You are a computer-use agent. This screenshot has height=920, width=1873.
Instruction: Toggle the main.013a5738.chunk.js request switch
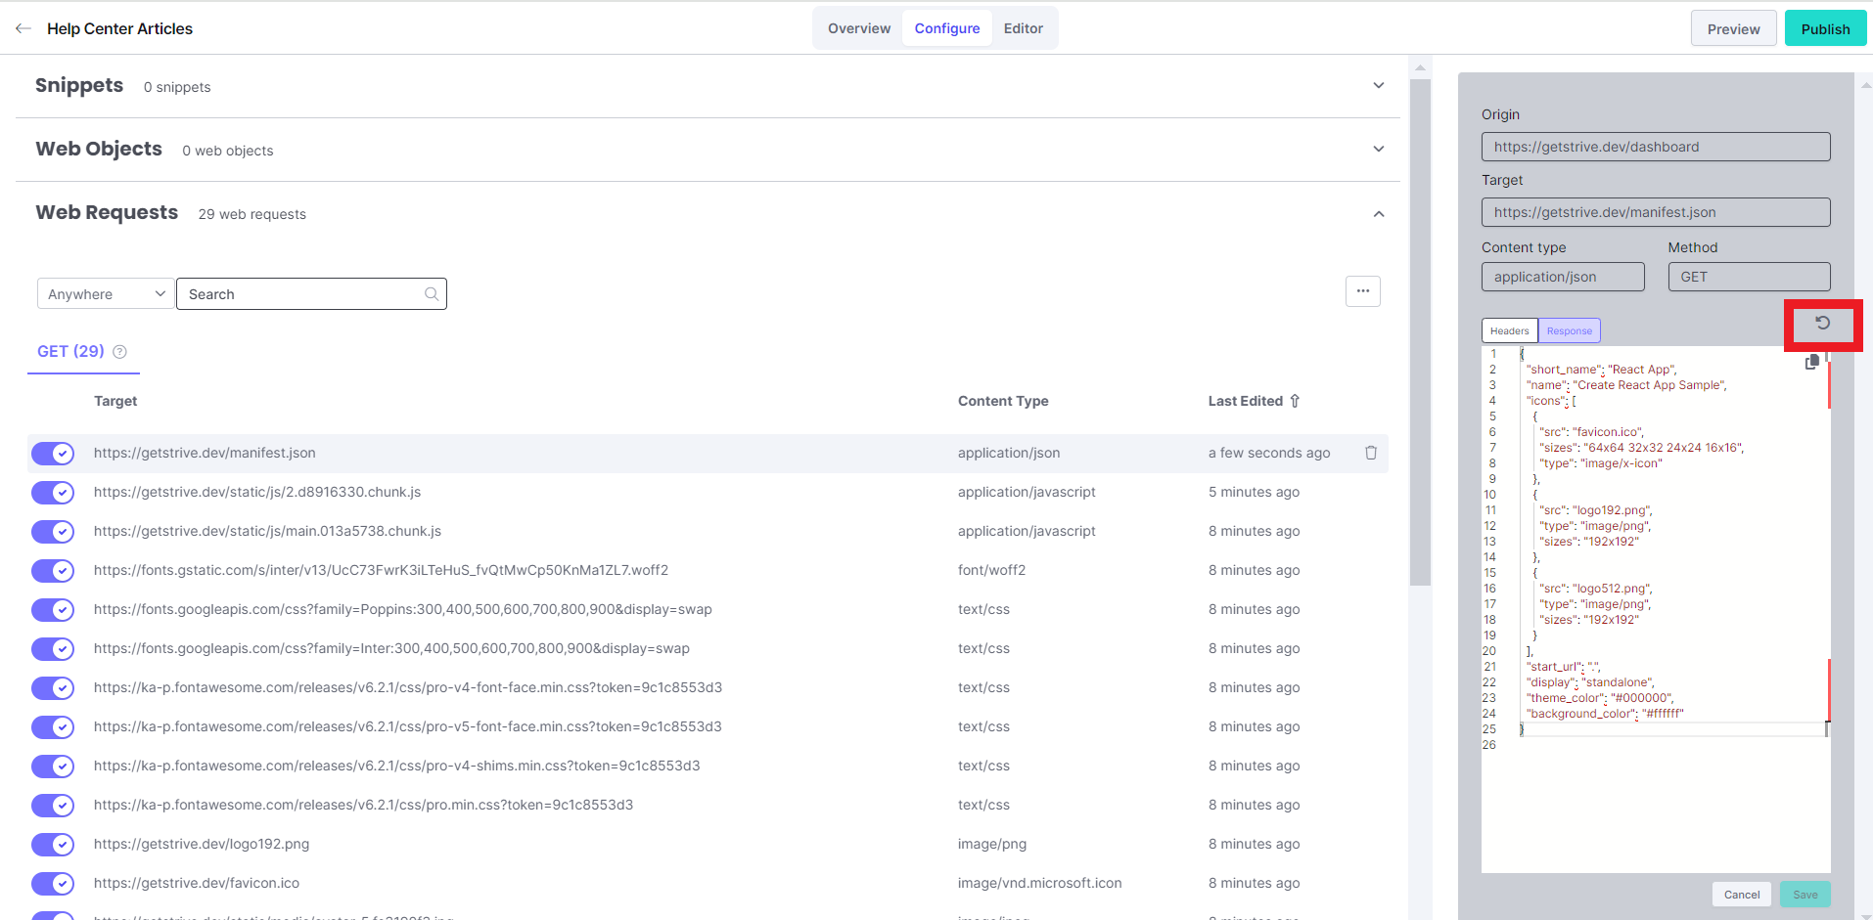point(53,532)
